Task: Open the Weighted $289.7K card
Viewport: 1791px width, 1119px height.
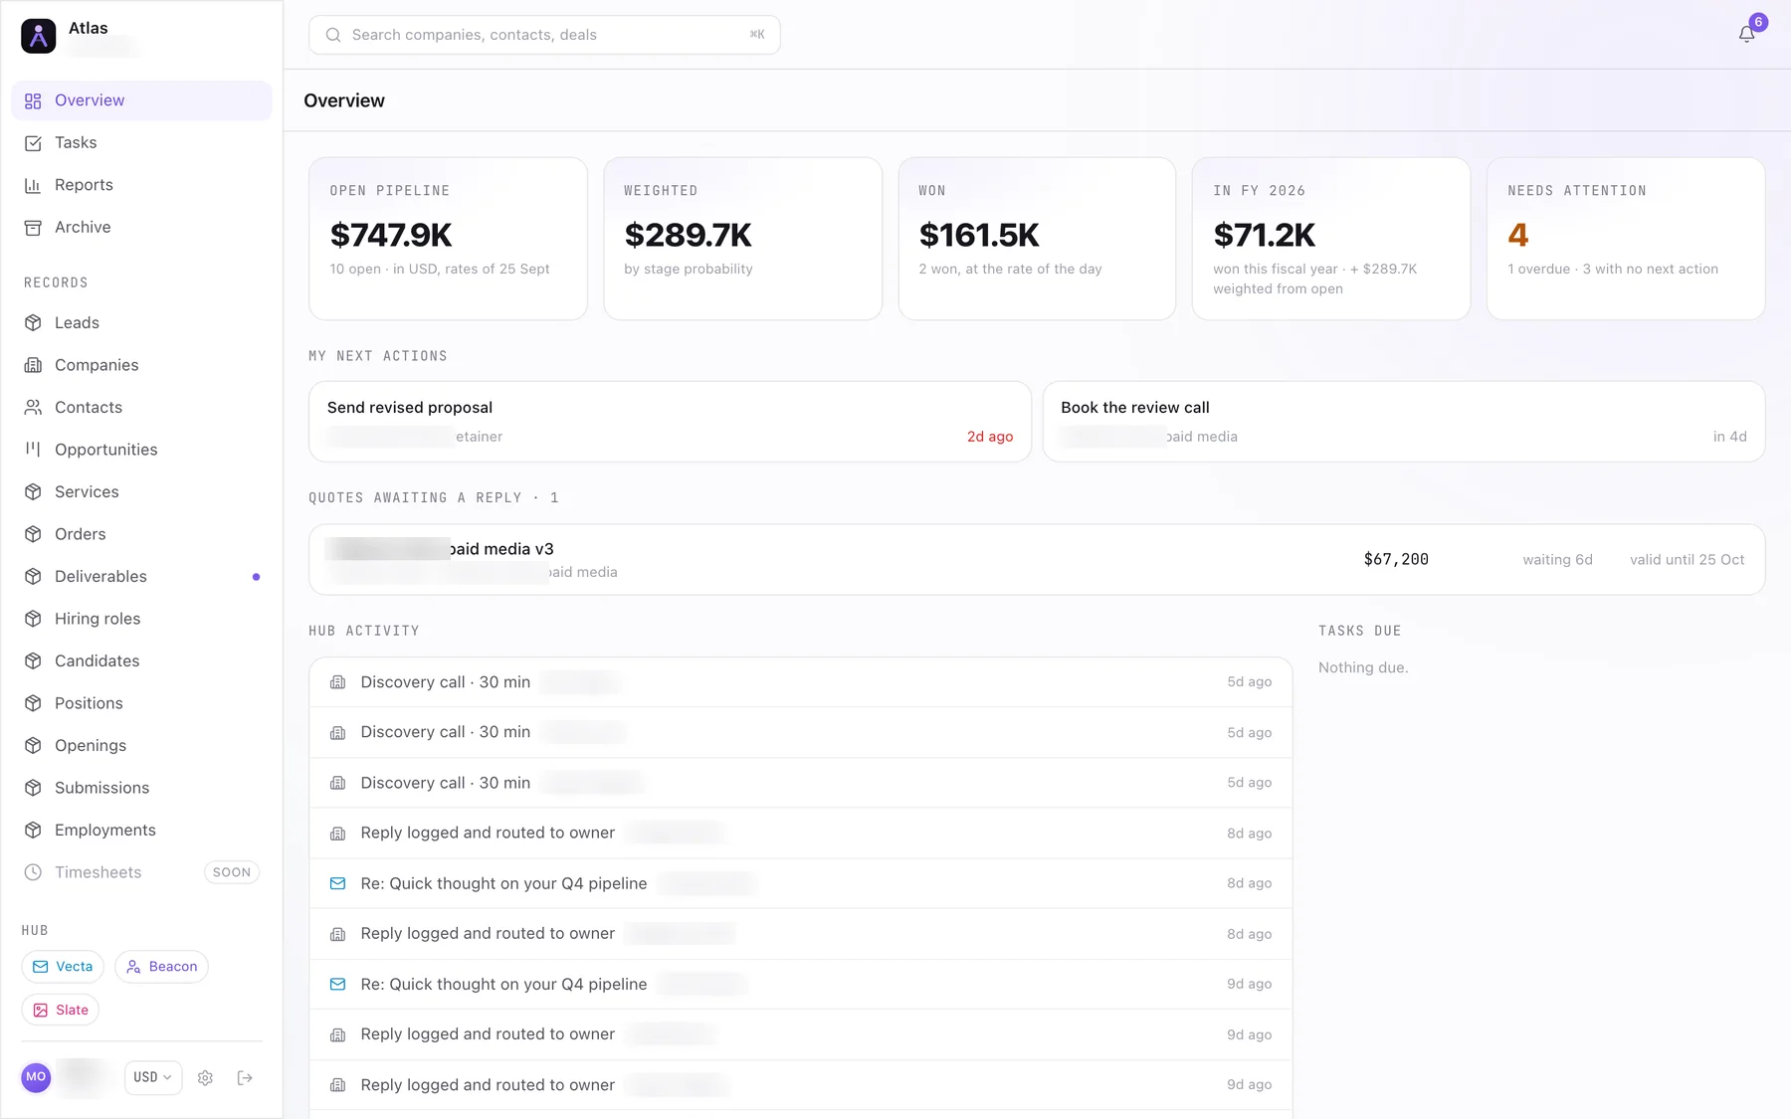Action: point(742,239)
